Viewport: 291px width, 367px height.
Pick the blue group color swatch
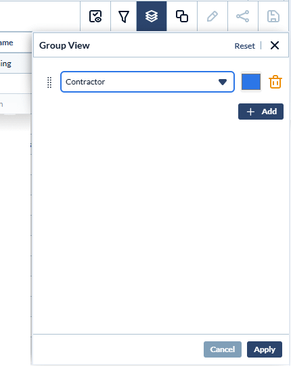pos(251,82)
